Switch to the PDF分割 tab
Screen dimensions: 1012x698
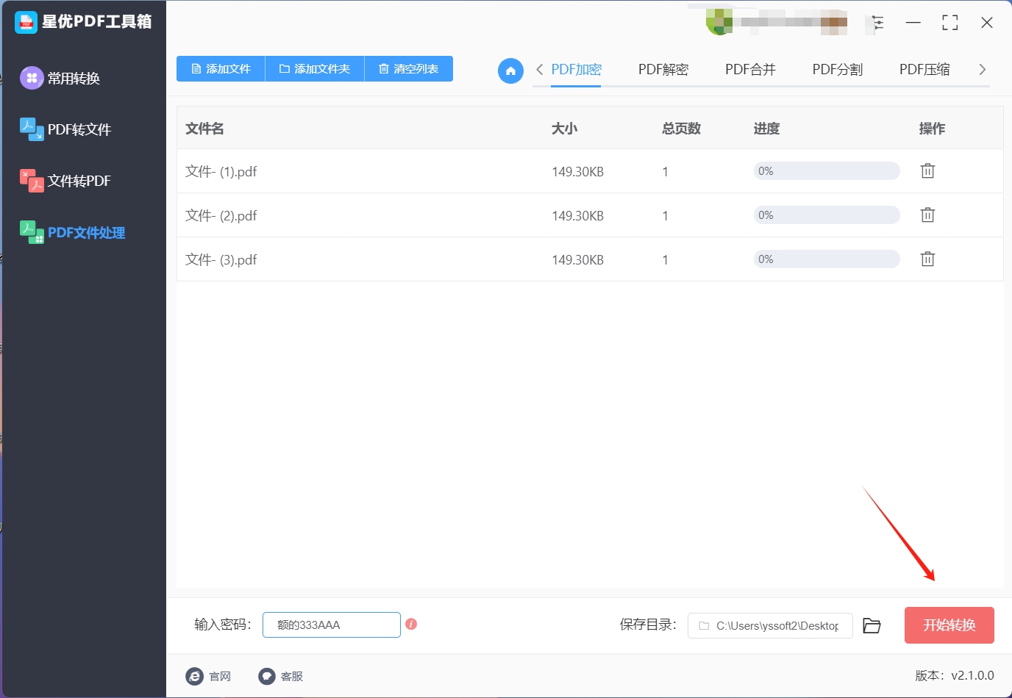[x=837, y=70]
